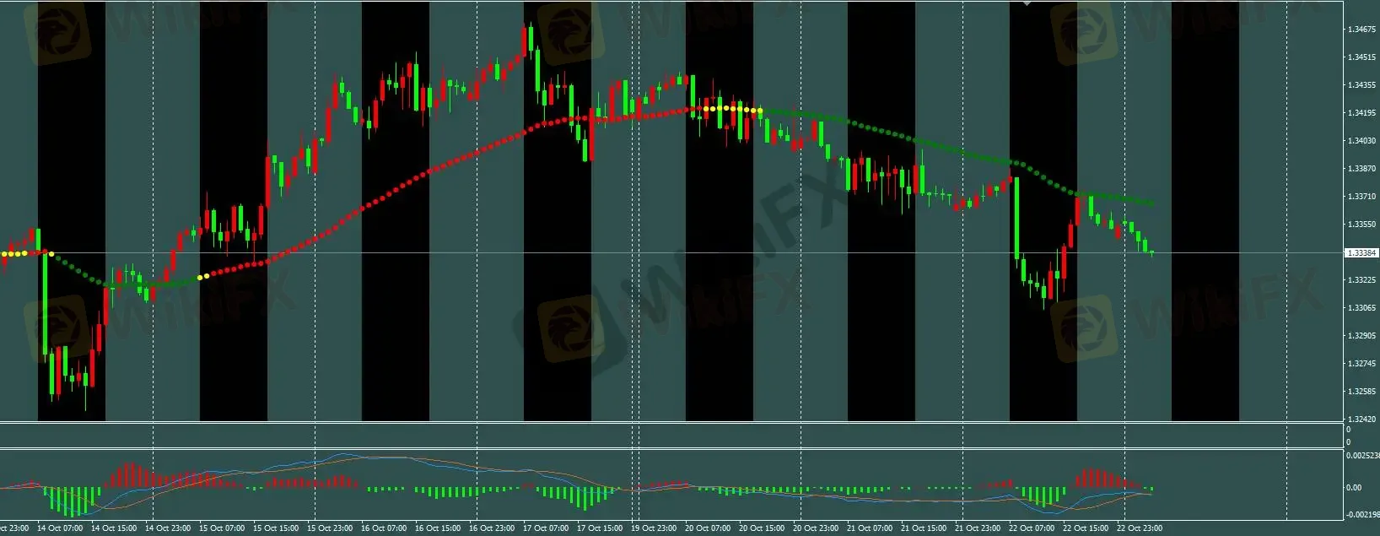This screenshot has width=1380, height=536.
Task: Click price level 1.33550 on the axis
Action: [1361, 225]
